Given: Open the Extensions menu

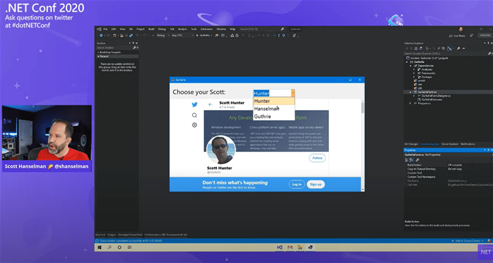Looking at the screenshot, I should click(x=206, y=29).
